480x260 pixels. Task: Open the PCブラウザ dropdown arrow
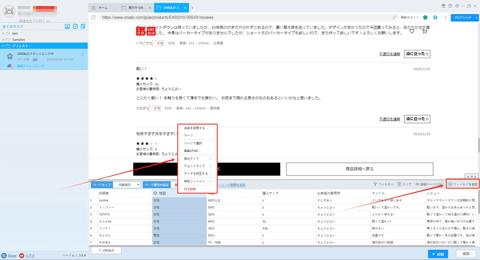(476, 18)
